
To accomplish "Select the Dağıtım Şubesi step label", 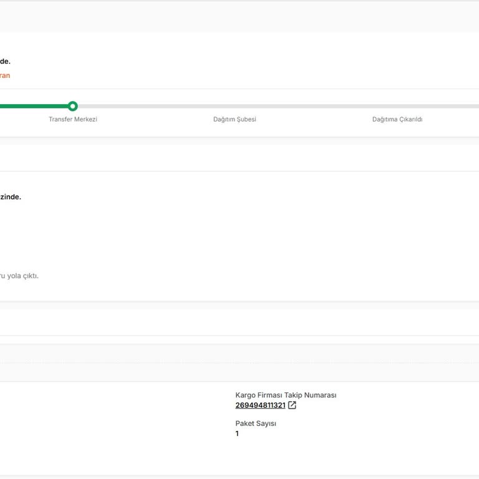I will coord(235,119).
